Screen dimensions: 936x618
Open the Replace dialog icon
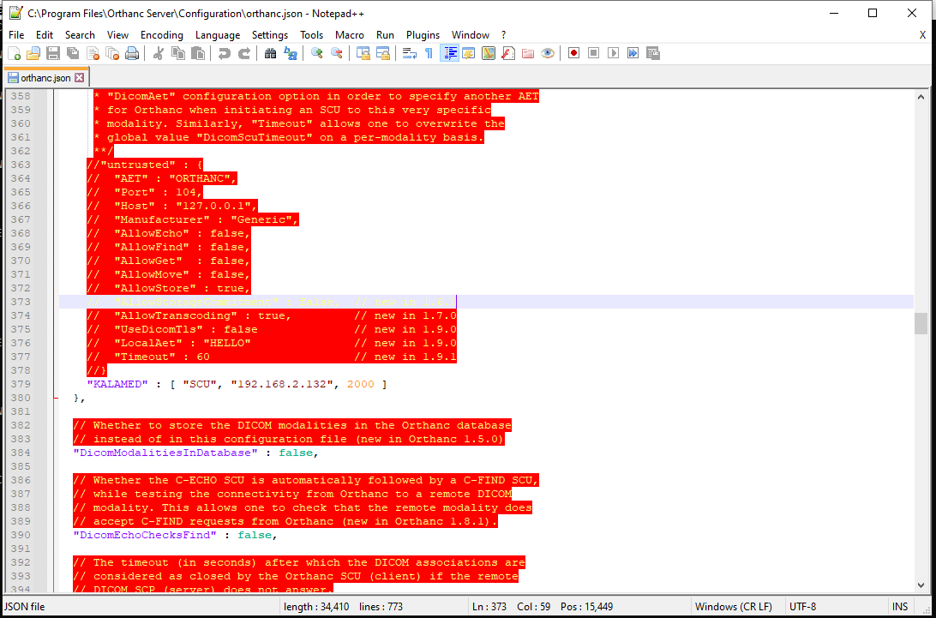point(290,53)
